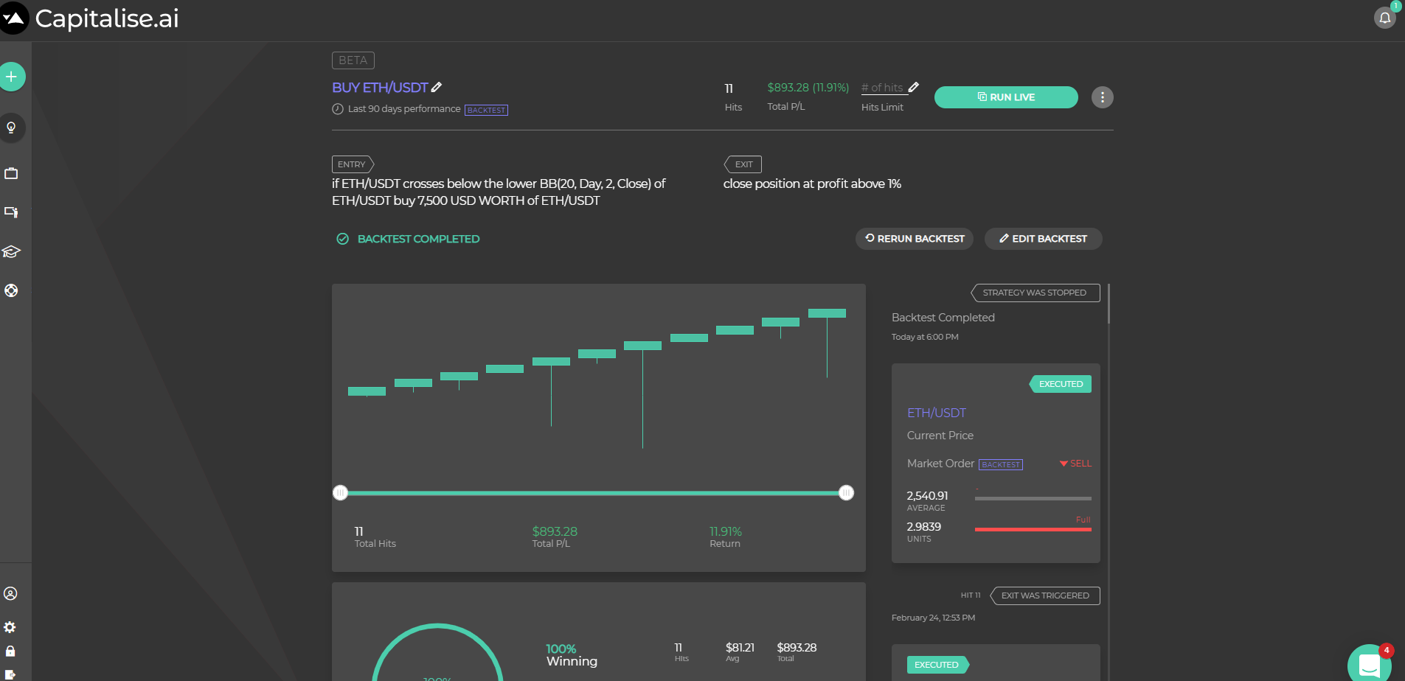Open account settings via the gear icon
This screenshot has width=1405, height=681.
(x=11, y=626)
